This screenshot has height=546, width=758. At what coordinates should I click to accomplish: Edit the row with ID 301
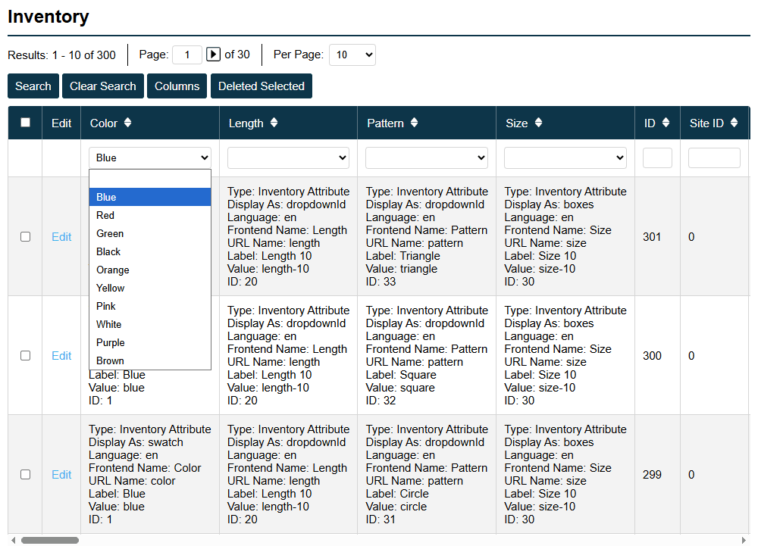point(61,236)
